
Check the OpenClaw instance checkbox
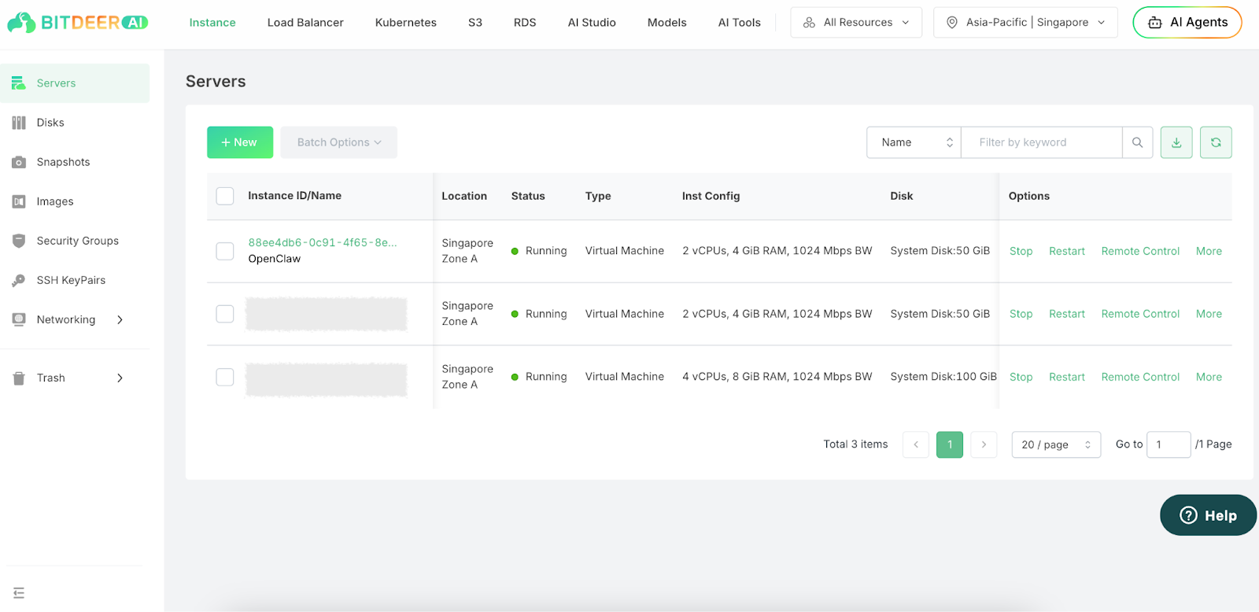(225, 251)
